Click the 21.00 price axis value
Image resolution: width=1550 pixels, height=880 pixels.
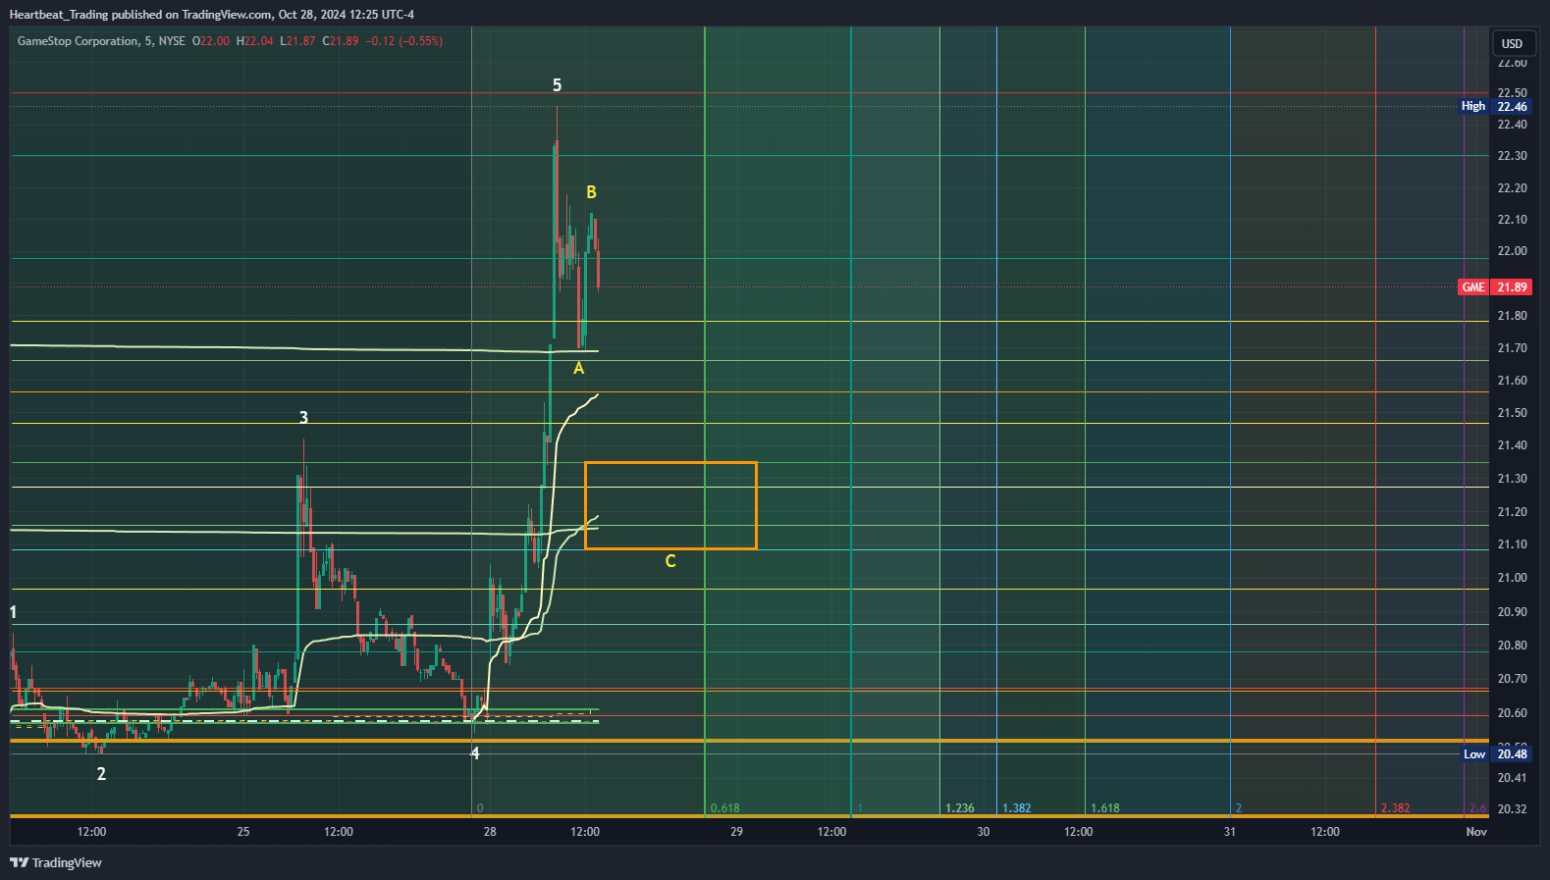coord(1512,578)
